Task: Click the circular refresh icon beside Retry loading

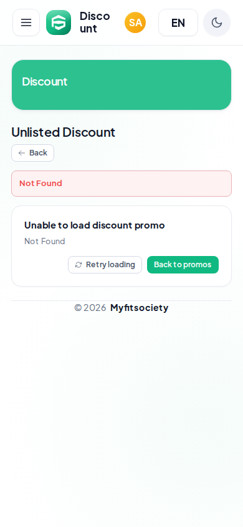Action: click(x=79, y=265)
